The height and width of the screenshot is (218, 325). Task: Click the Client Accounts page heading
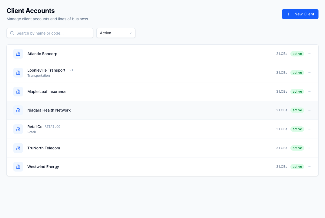[31, 11]
